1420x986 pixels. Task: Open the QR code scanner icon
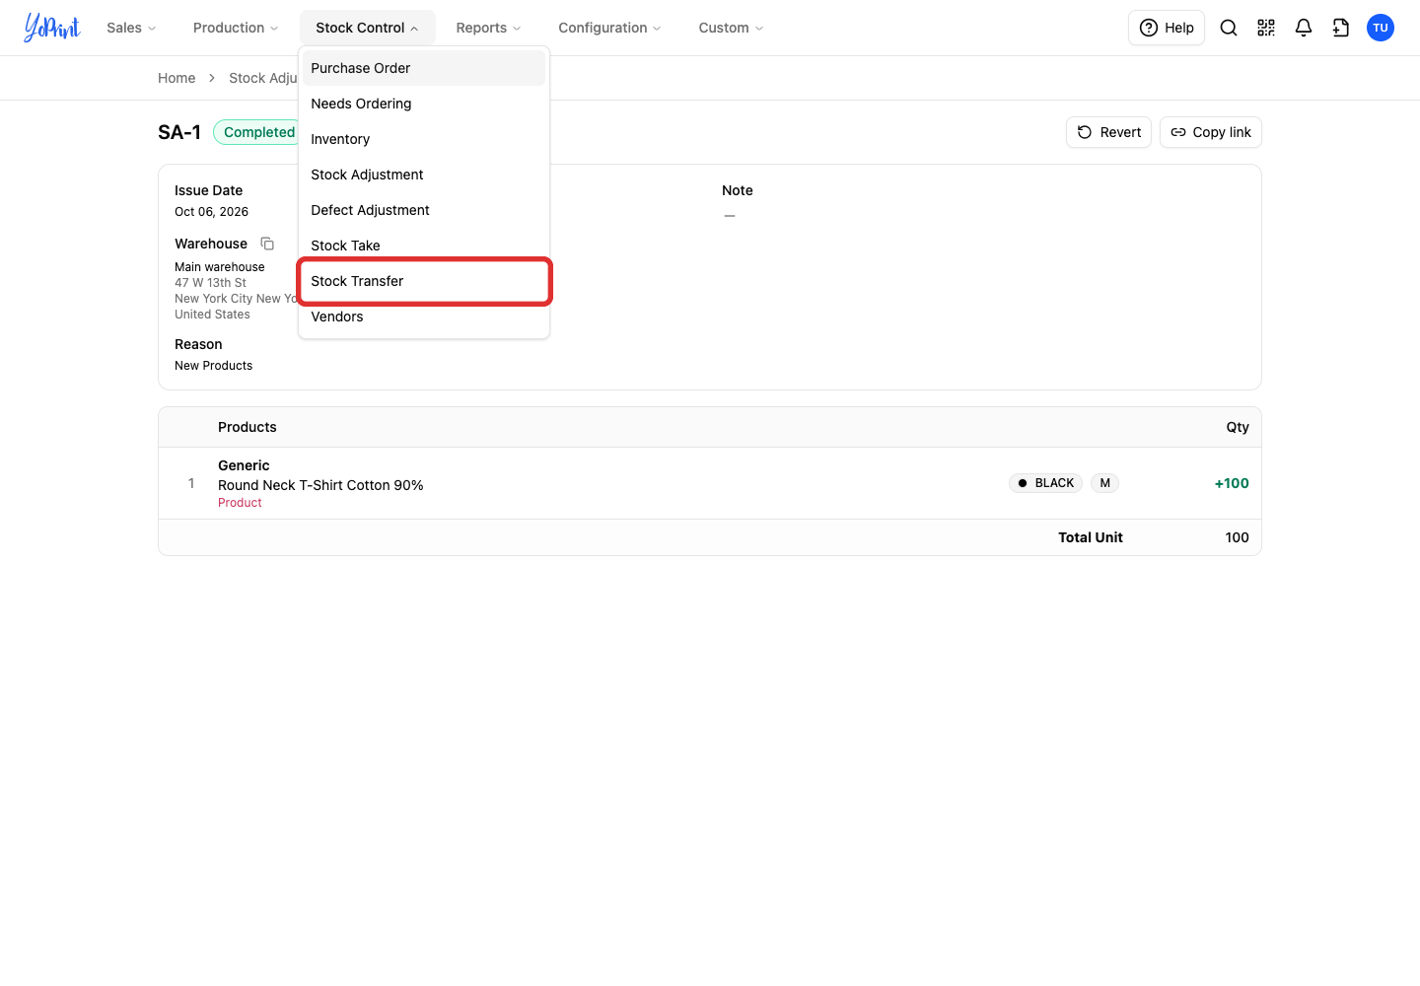pos(1266,28)
